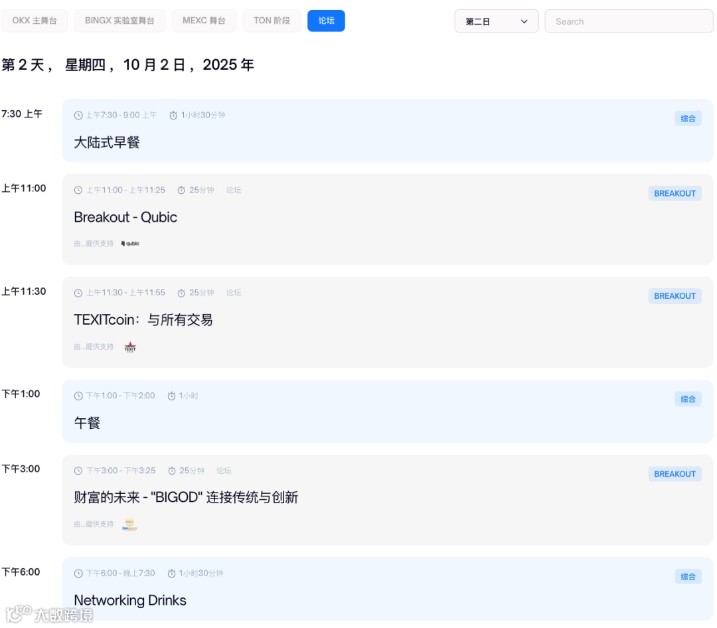Switch to the OKX 主舞台 tab

(35, 21)
